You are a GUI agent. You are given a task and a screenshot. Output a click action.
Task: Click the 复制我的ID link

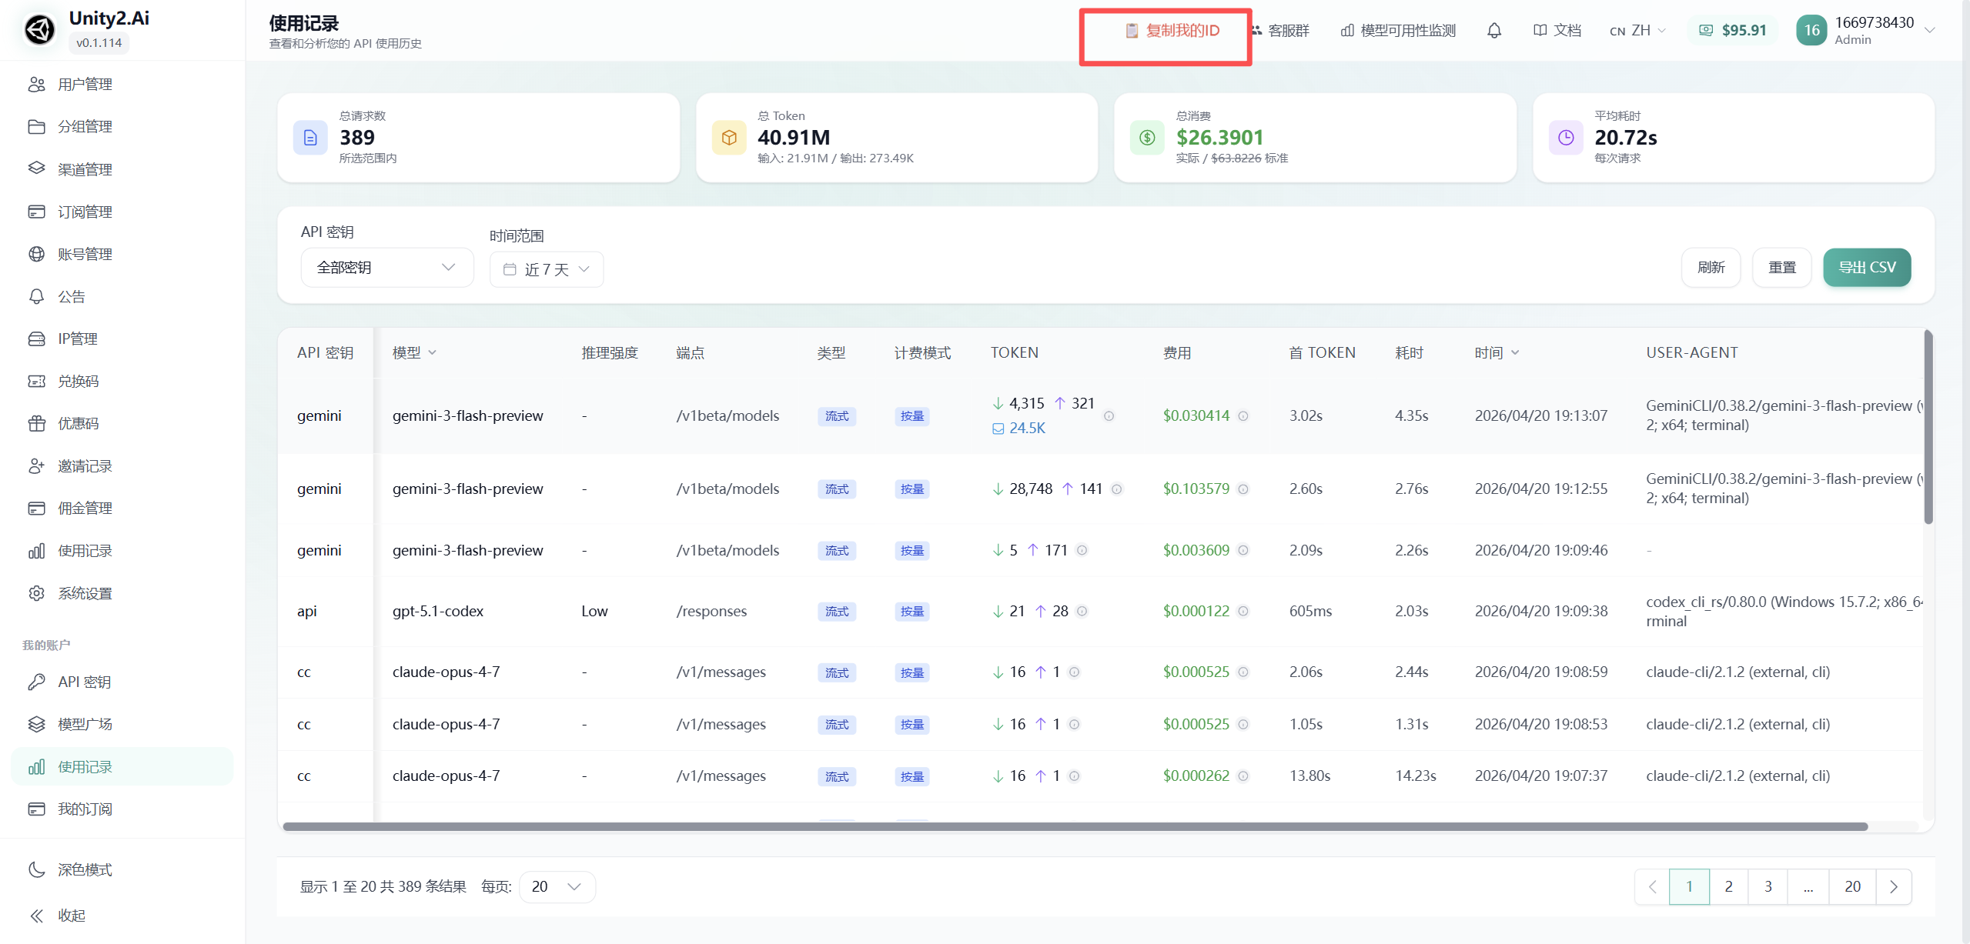pyautogui.click(x=1173, y=31)
